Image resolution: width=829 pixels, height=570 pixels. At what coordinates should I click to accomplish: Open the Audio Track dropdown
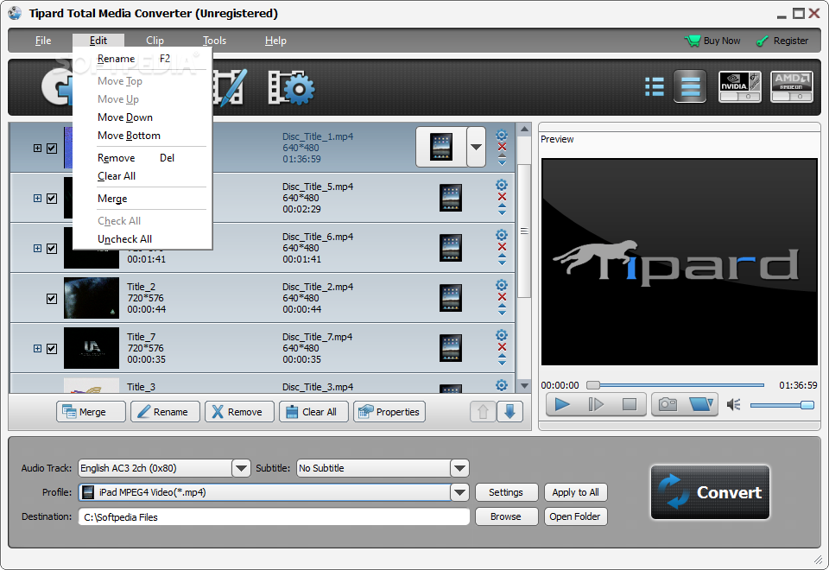241,468
